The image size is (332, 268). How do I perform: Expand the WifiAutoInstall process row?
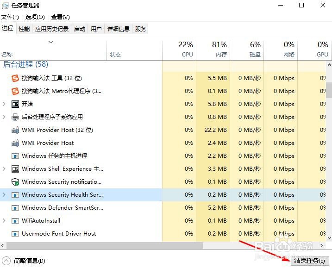(4, 221)
